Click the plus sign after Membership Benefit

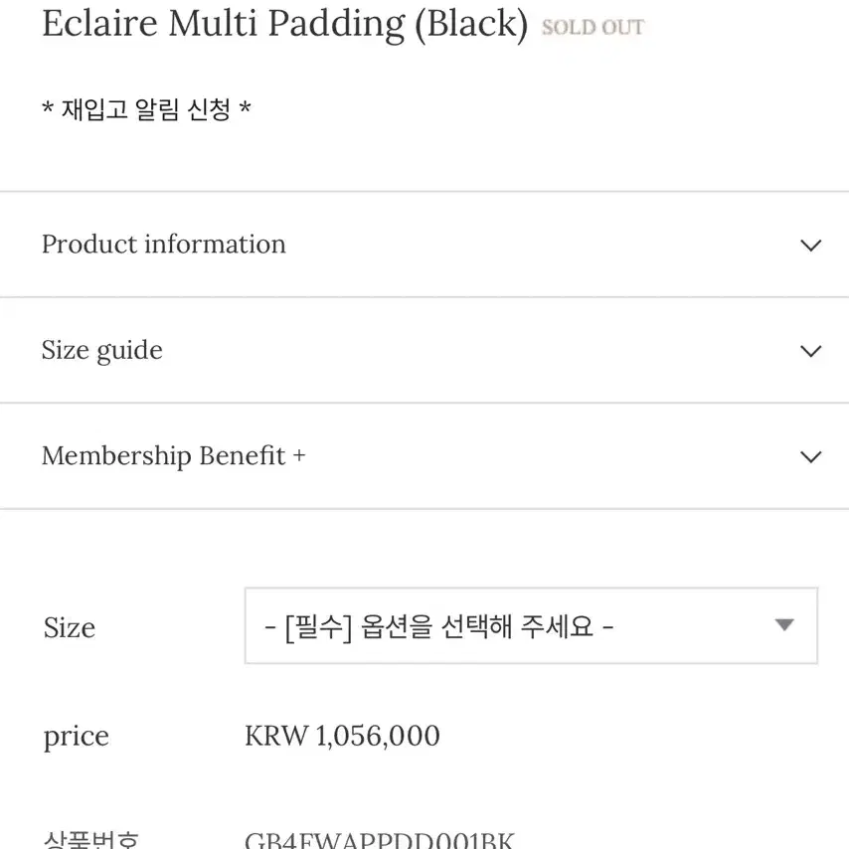pyautogui.click(x=299, y=456)
